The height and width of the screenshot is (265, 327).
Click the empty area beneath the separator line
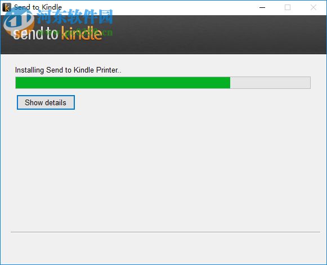tap(165, 248)
